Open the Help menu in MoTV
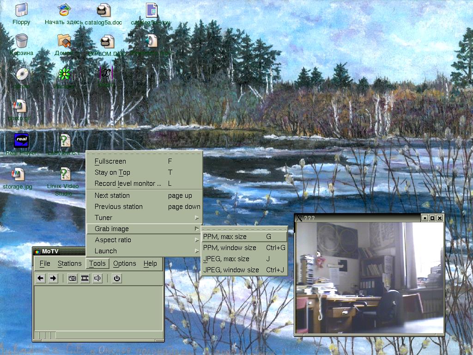 (150, 263)
